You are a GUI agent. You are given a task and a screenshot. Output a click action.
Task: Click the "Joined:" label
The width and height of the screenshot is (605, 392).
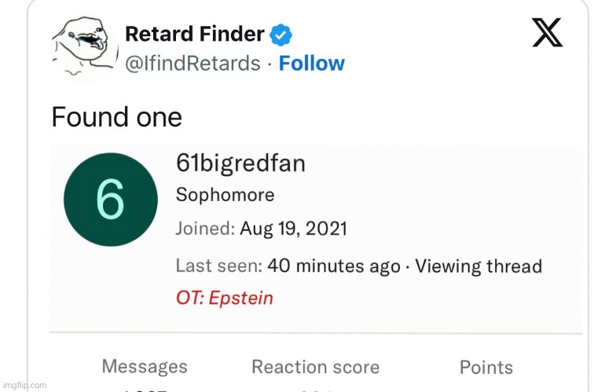(205, 229)
